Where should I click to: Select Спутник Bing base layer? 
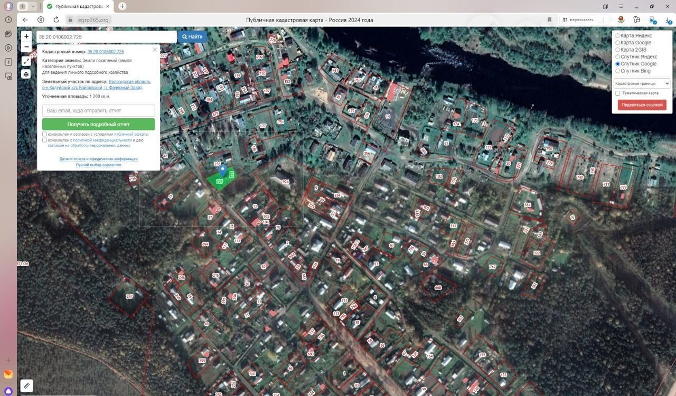tap(618, 71)
